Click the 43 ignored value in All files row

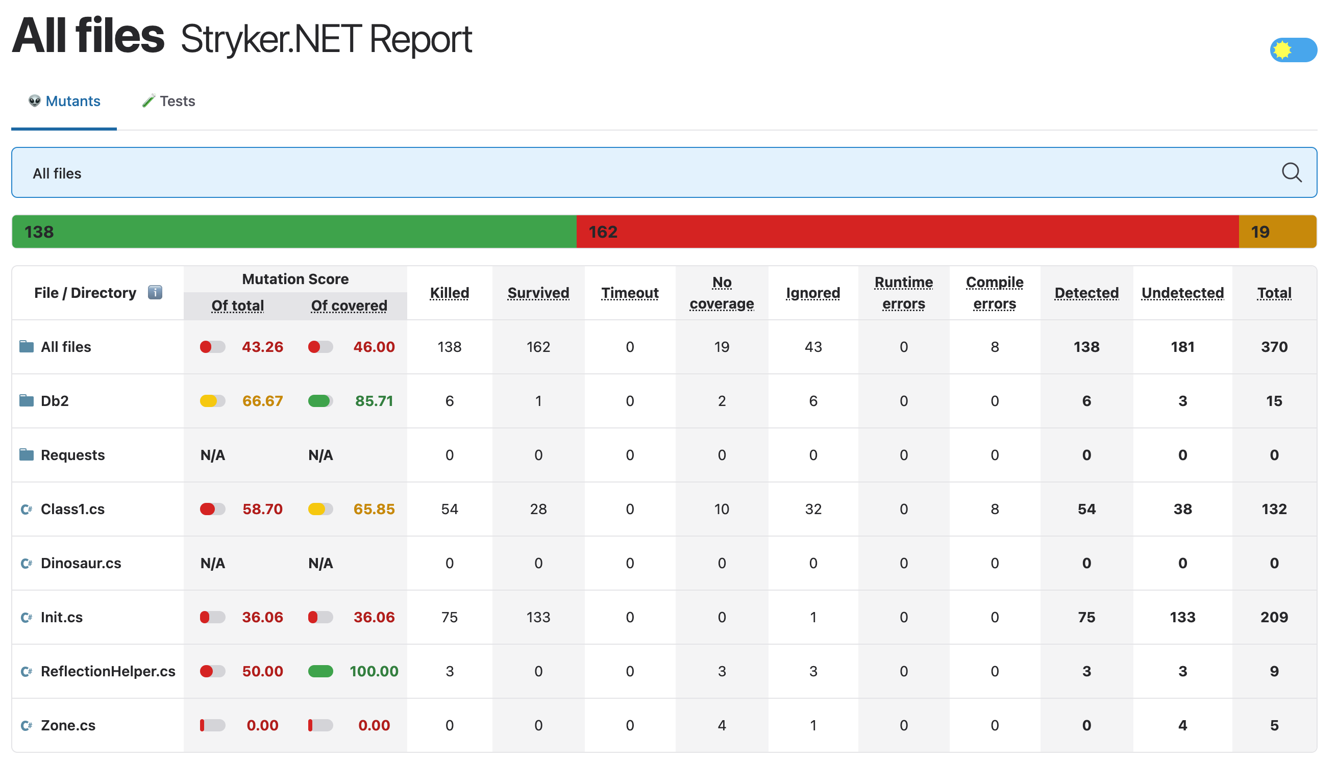point(813,347)
